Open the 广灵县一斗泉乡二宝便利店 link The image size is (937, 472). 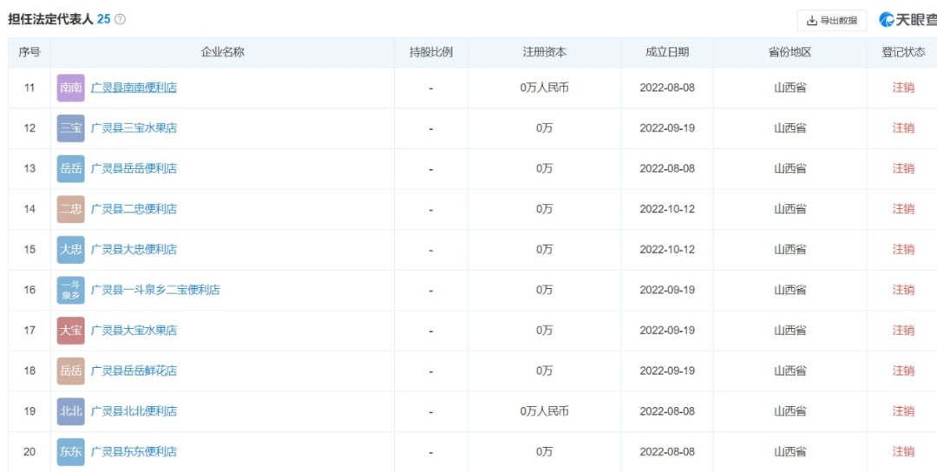click(x=155, y=290)
